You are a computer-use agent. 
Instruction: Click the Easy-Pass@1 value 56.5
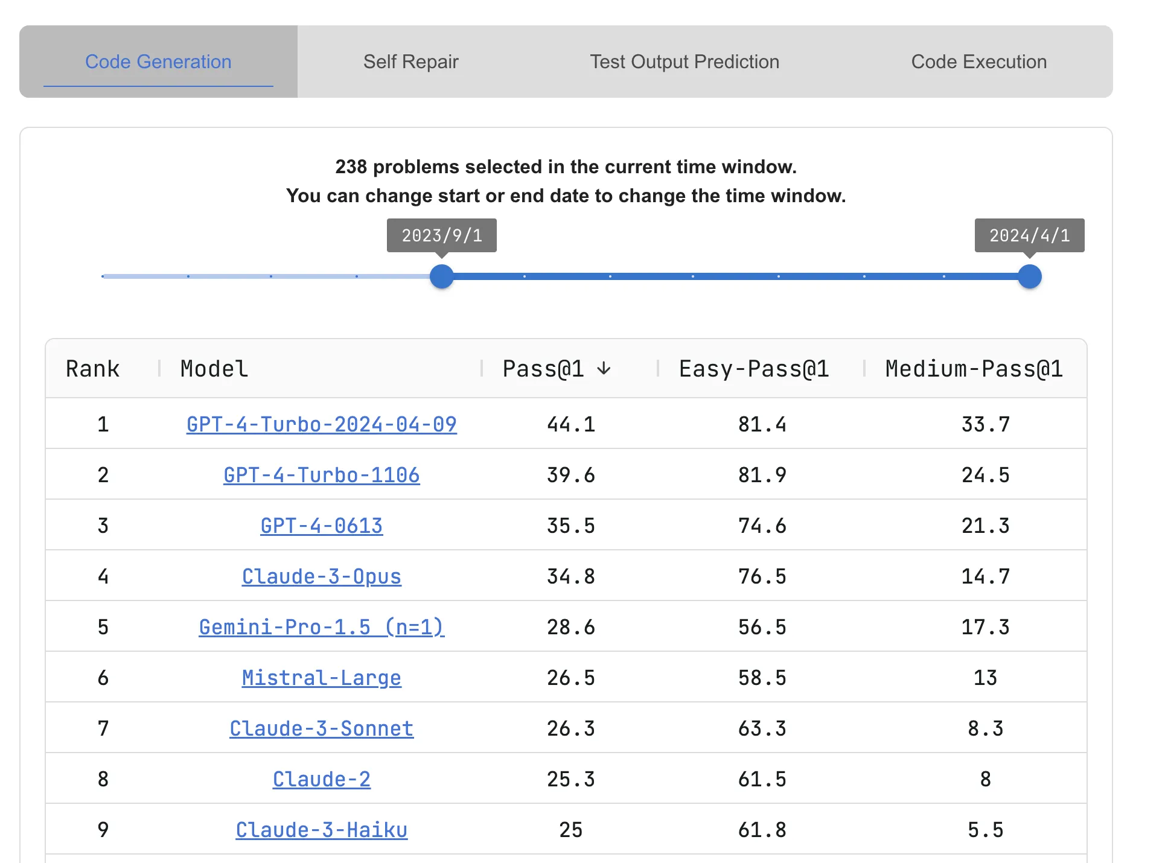tap(762, 627)
